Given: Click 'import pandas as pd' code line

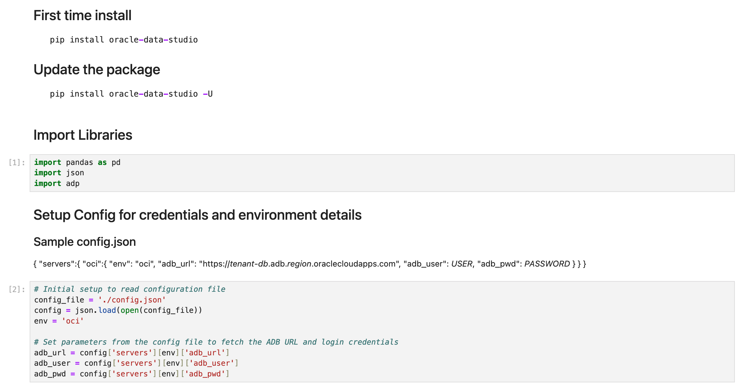Looking at the screenshot, I should coord(77,162).
